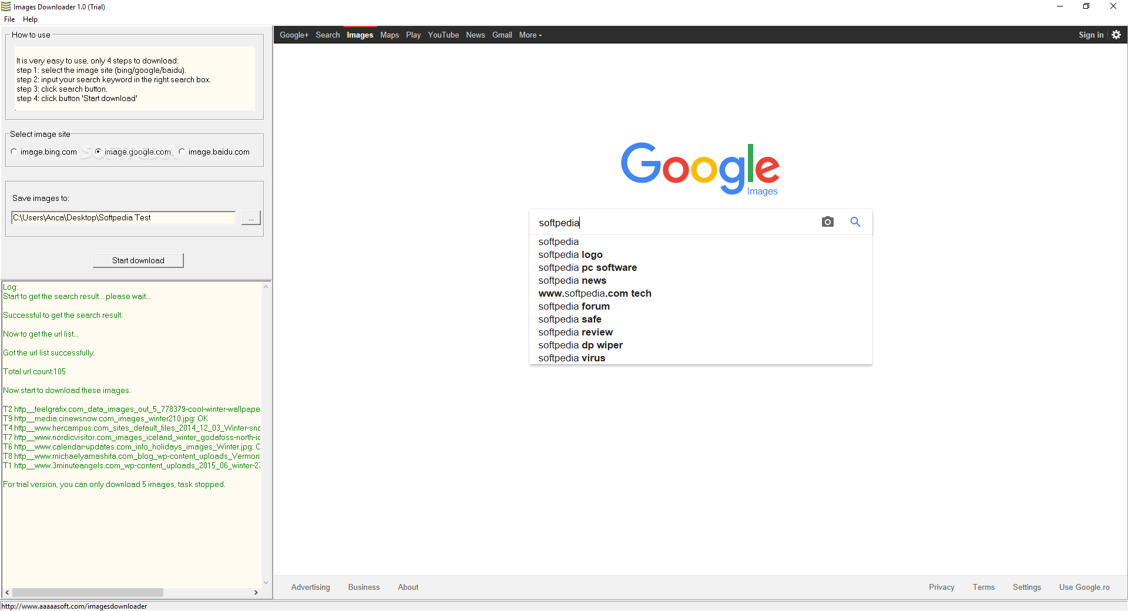Click the Use Google.ro link
This screenshot has width=1128, height=611.
[1085, 587]
